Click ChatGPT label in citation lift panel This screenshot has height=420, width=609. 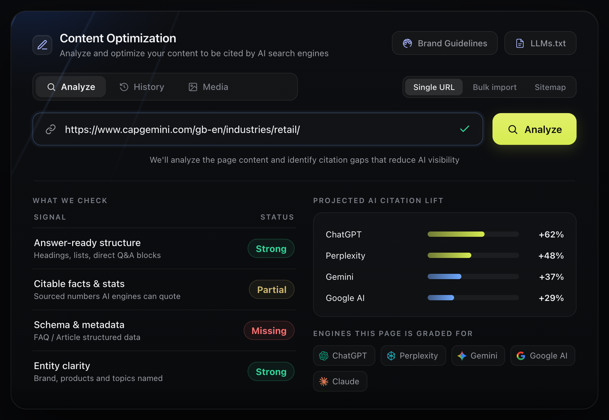[344, 234]
